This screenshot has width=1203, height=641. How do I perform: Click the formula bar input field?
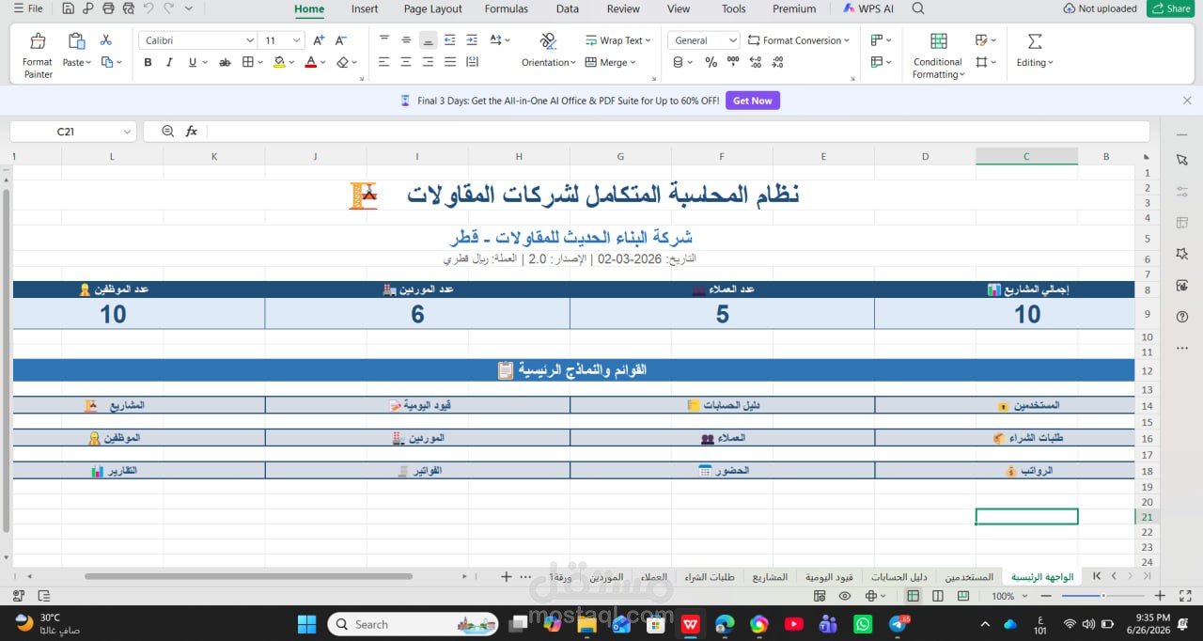677,132
